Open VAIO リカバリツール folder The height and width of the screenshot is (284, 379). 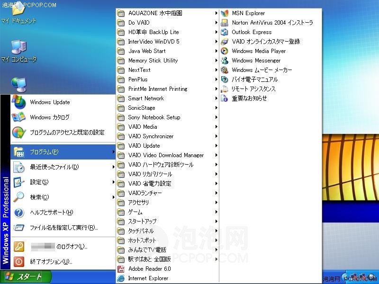click(168, 174)
